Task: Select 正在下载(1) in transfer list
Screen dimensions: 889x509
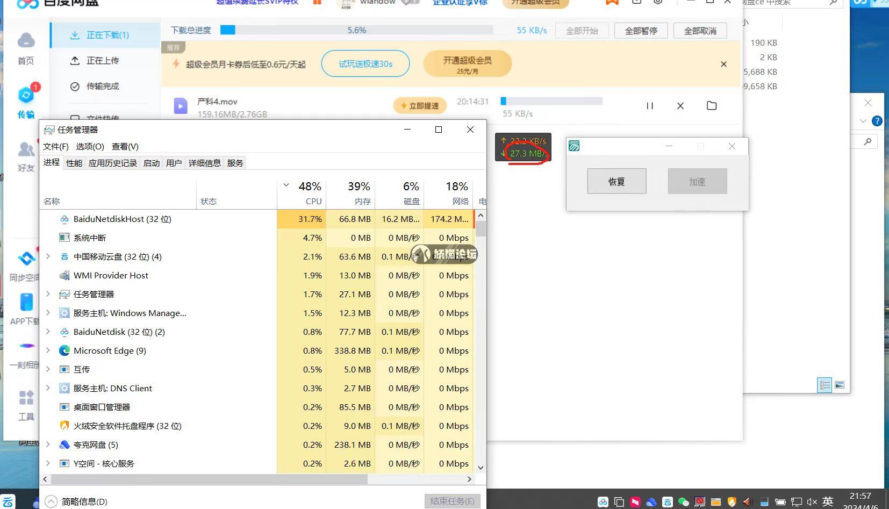Action: pos(105,35)
